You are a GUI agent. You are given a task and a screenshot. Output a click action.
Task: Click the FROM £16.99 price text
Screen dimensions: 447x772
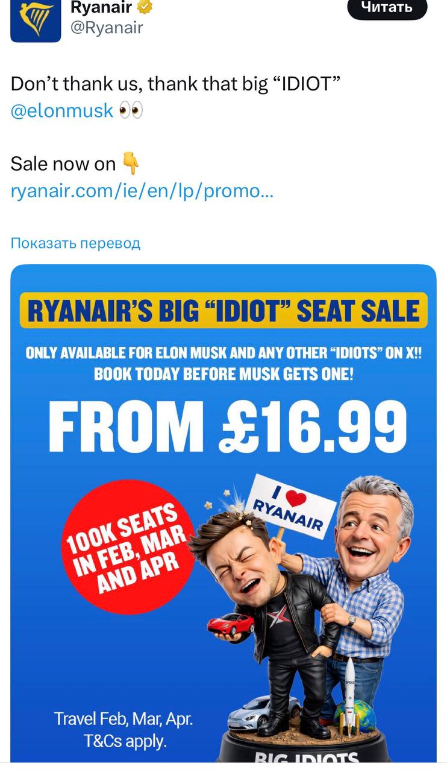(x=228, y=426)
